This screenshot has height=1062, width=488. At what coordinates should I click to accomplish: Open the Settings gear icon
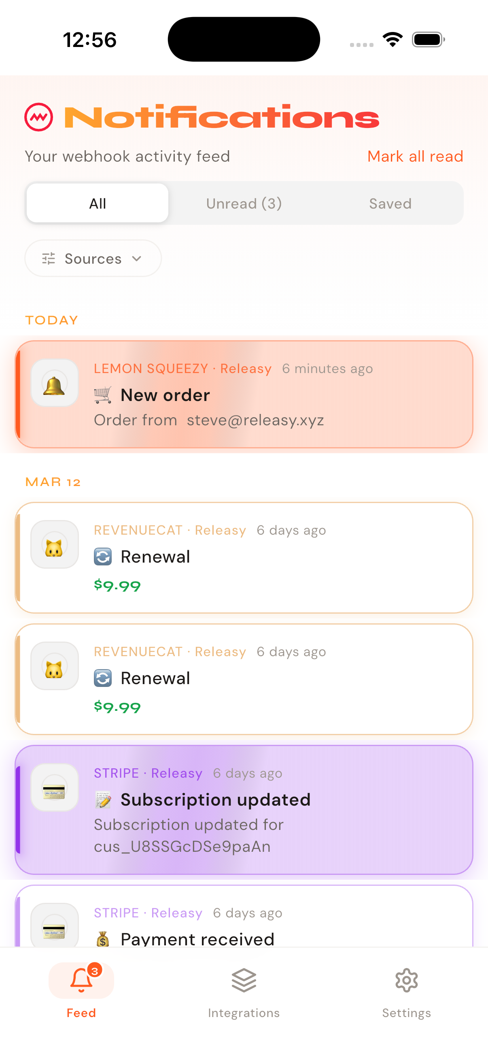[406, 979]
